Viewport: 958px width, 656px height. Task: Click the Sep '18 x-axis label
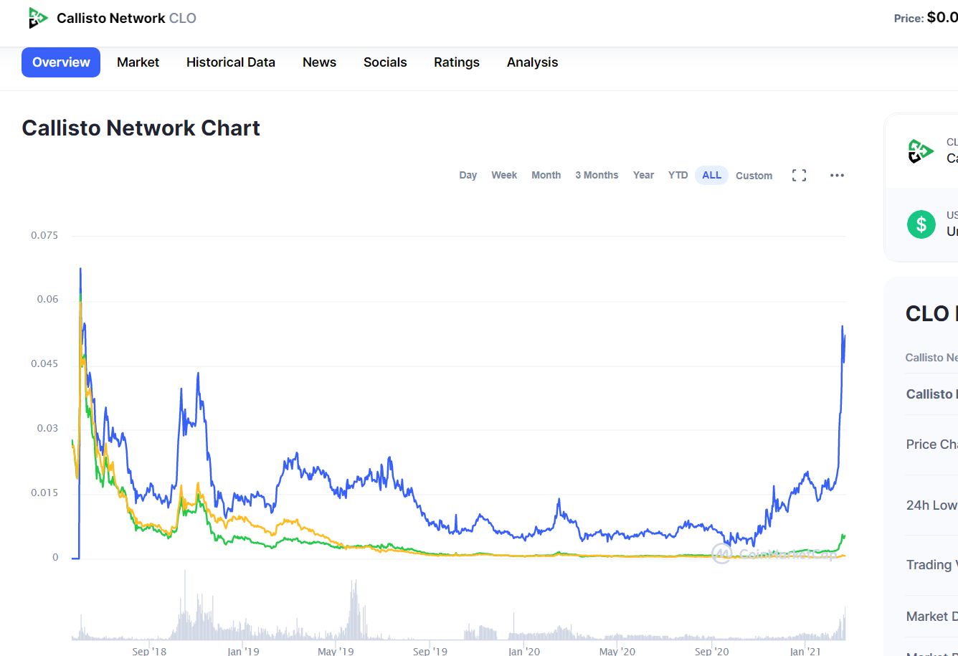(149, 650)
